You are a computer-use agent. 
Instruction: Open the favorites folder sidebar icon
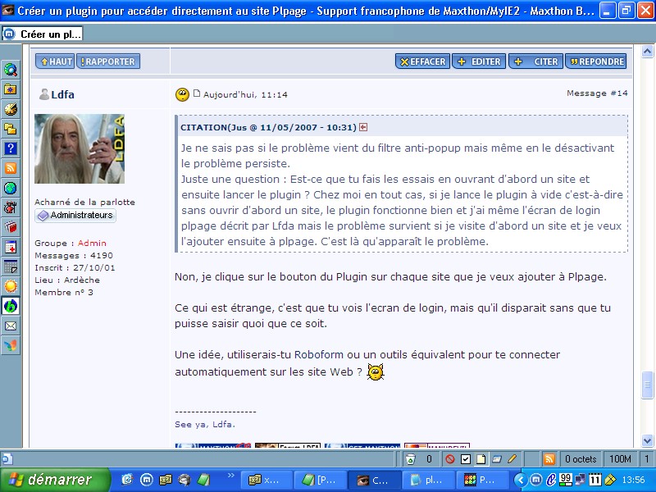[11, 89]
